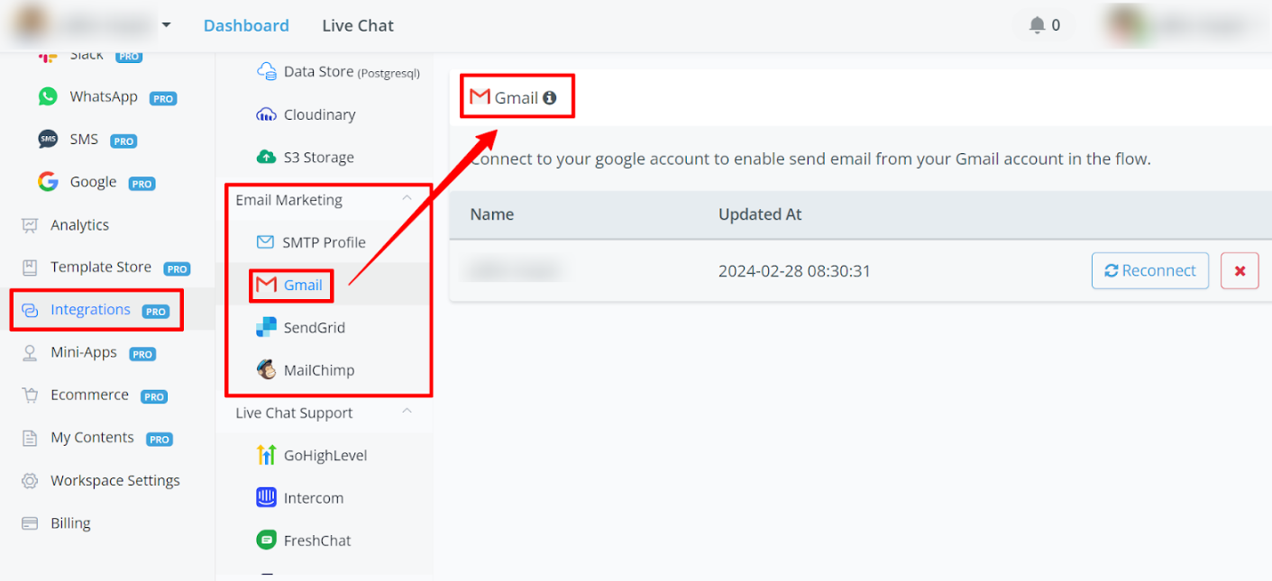Screen dimensions: 1272x581
Task: Open the WhatsApp channel icon
Action: coord(48,96)
